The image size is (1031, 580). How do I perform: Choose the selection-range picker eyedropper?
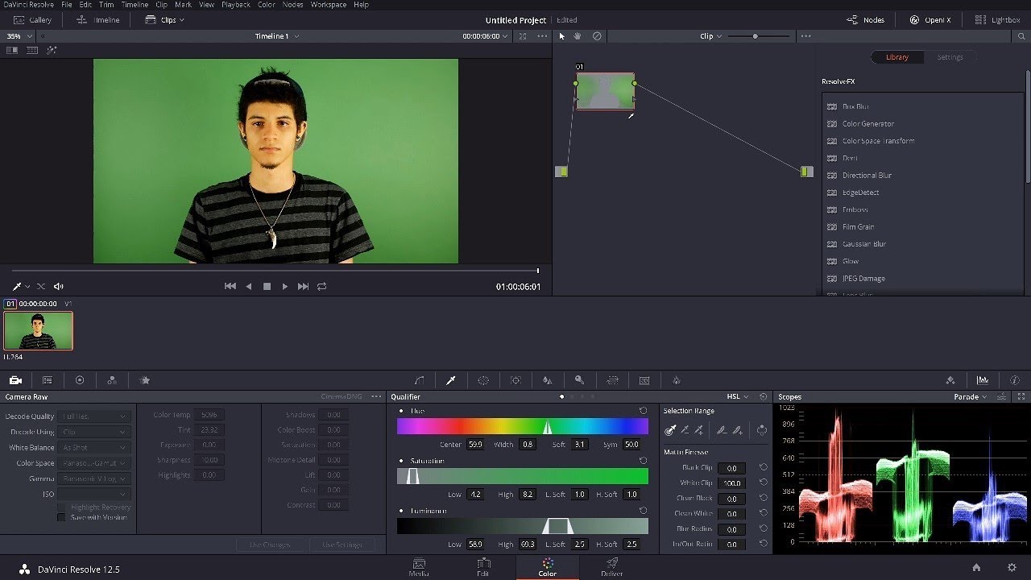(x=670, y=430)
